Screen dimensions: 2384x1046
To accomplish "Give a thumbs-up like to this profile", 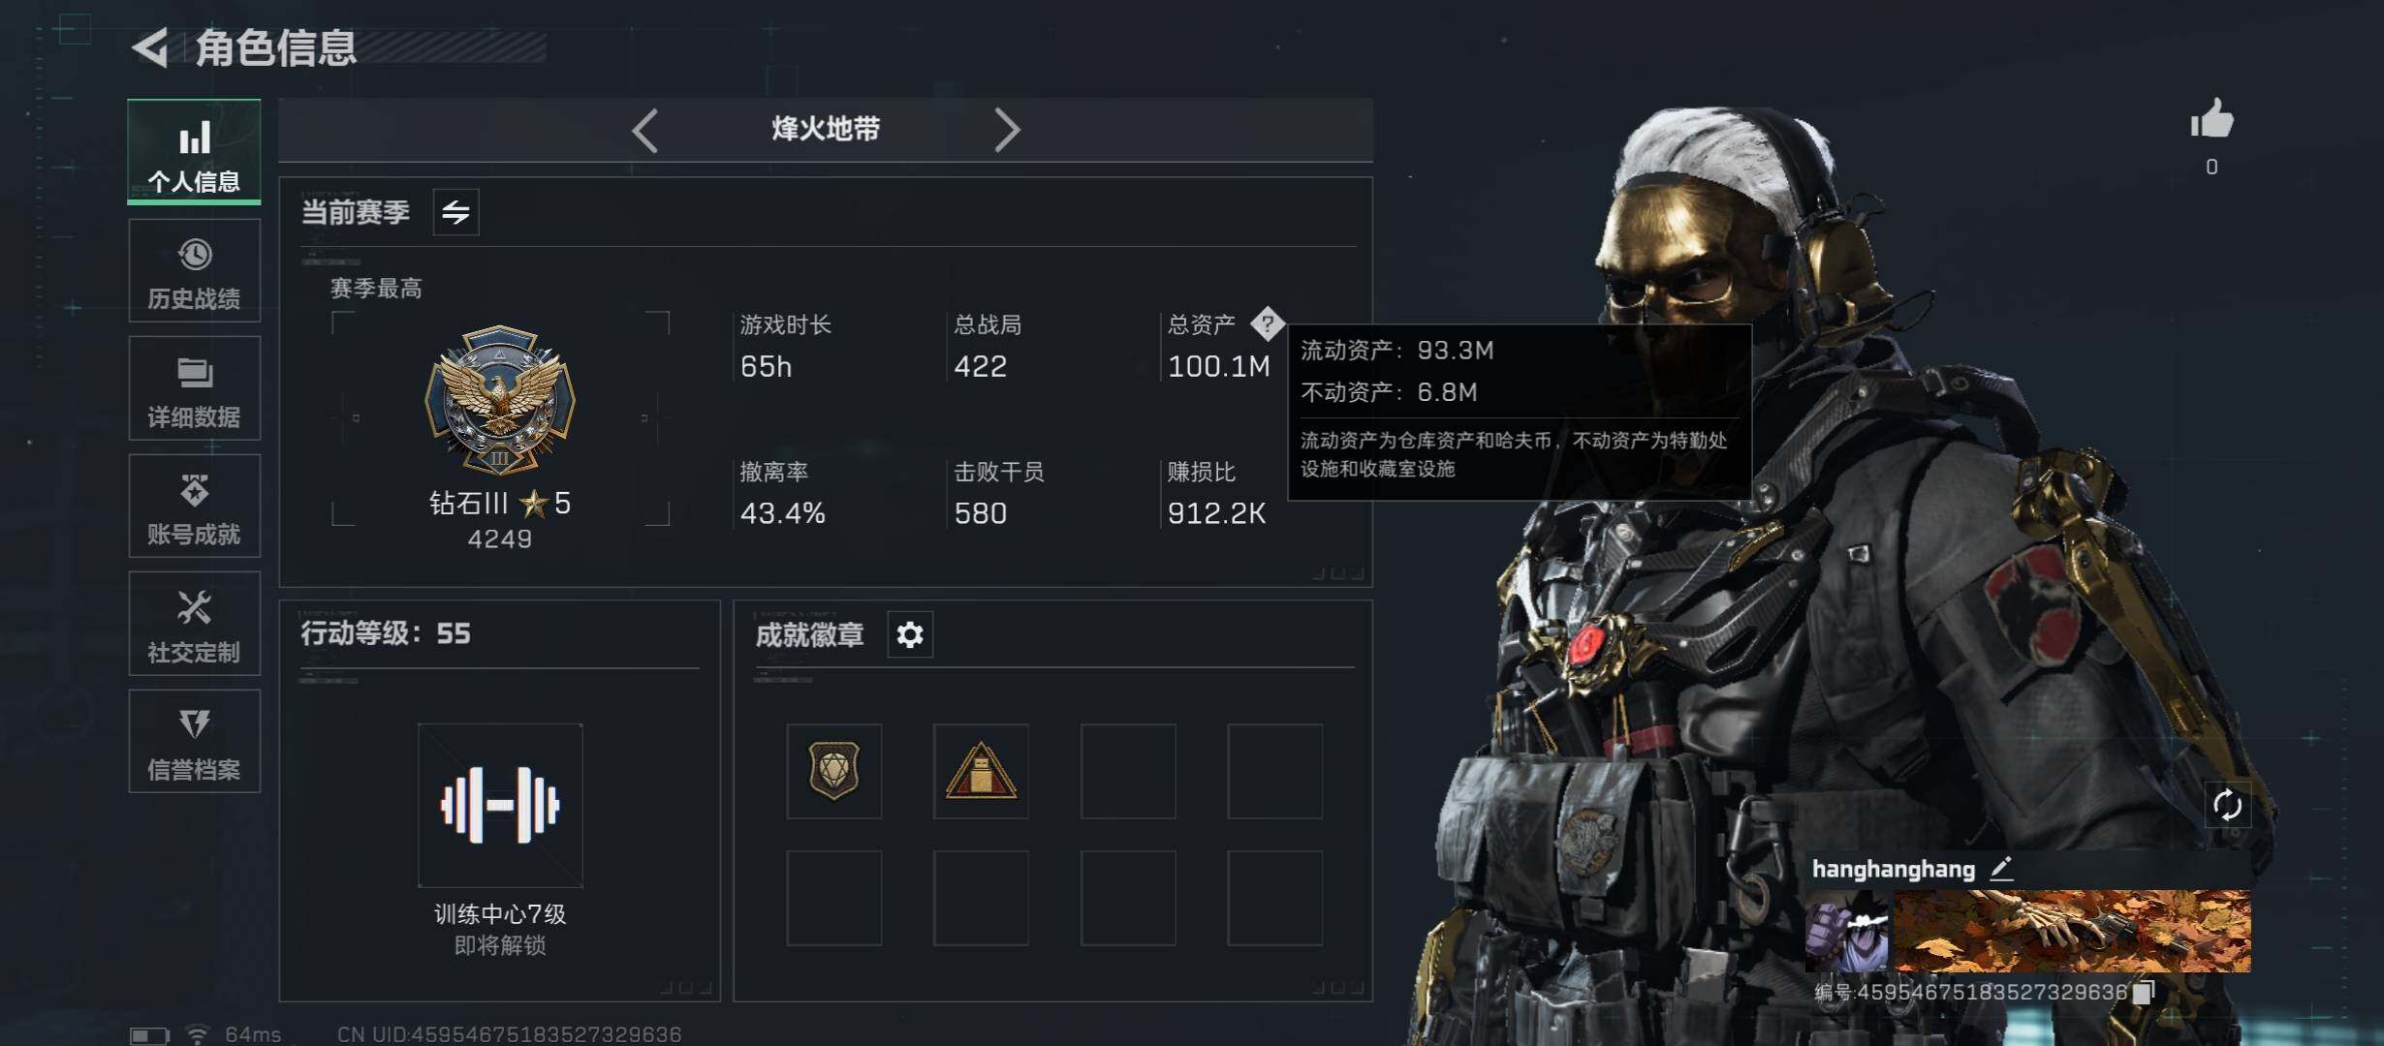I will click(x=2211, y=120).
